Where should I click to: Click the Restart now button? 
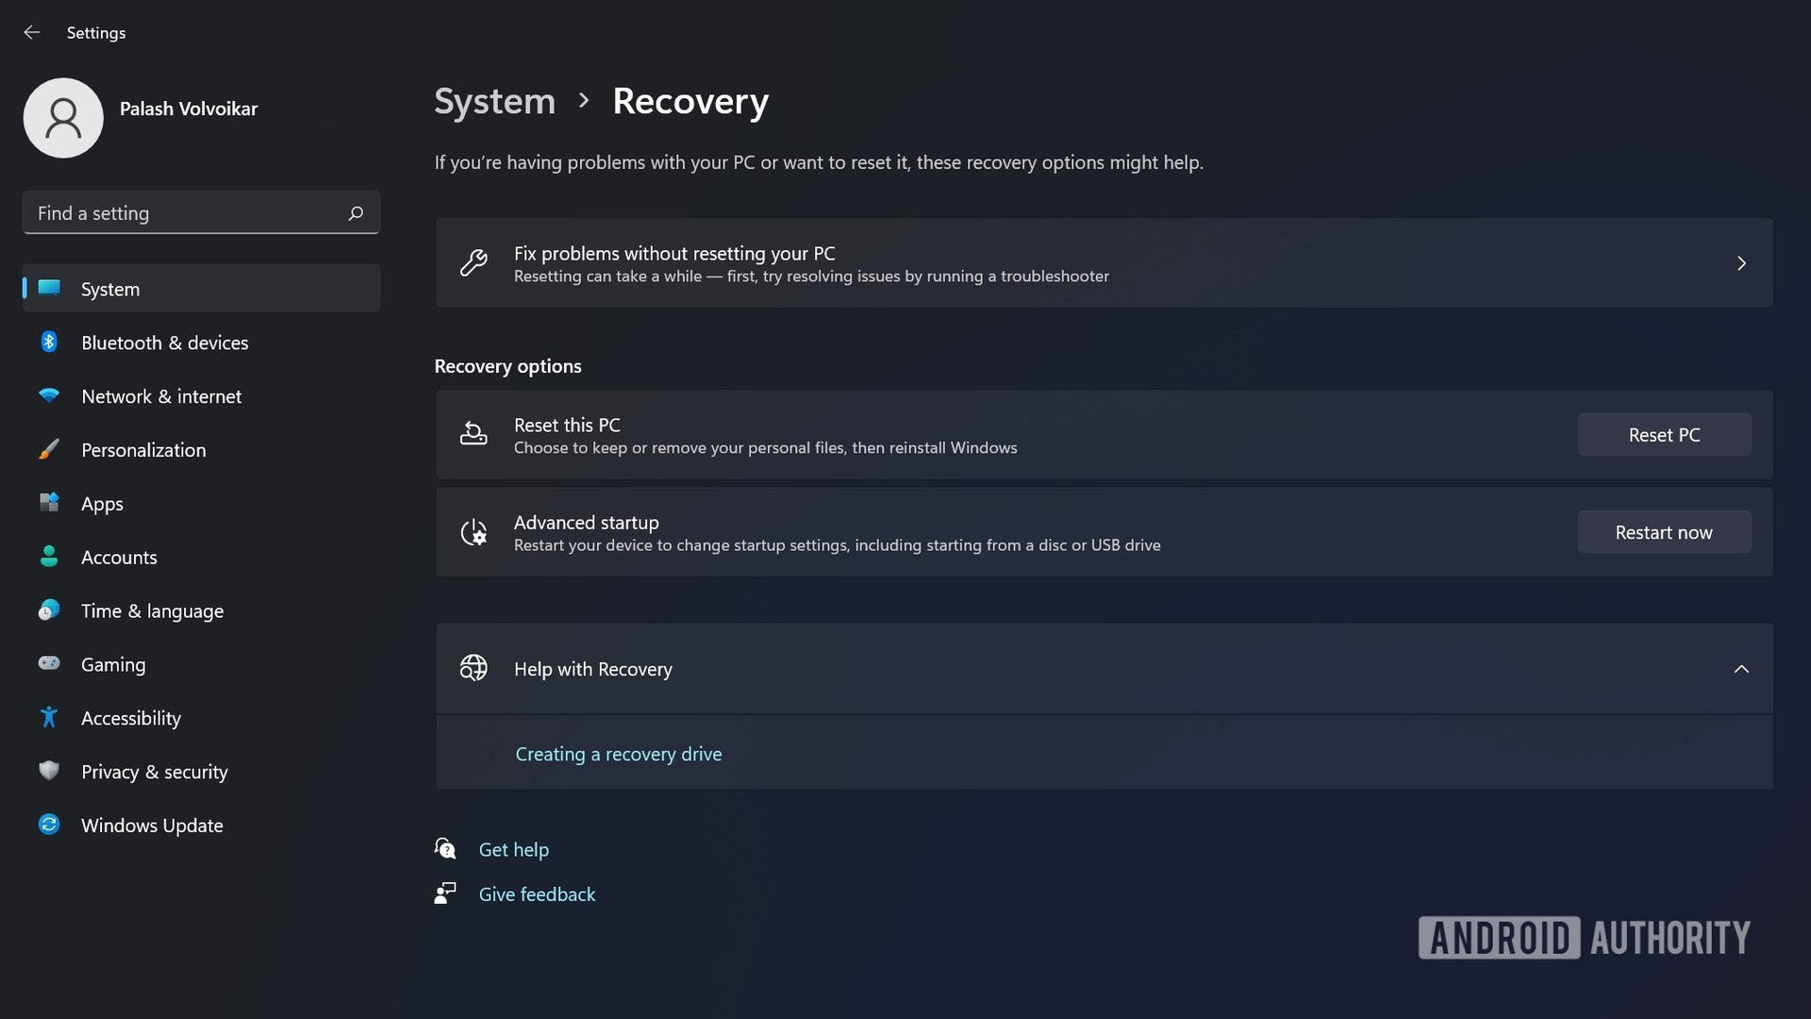pos(1664,532)
